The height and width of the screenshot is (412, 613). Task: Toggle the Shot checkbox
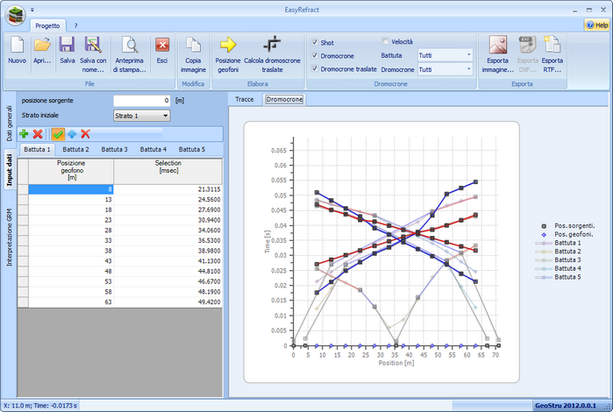point(315,42)
